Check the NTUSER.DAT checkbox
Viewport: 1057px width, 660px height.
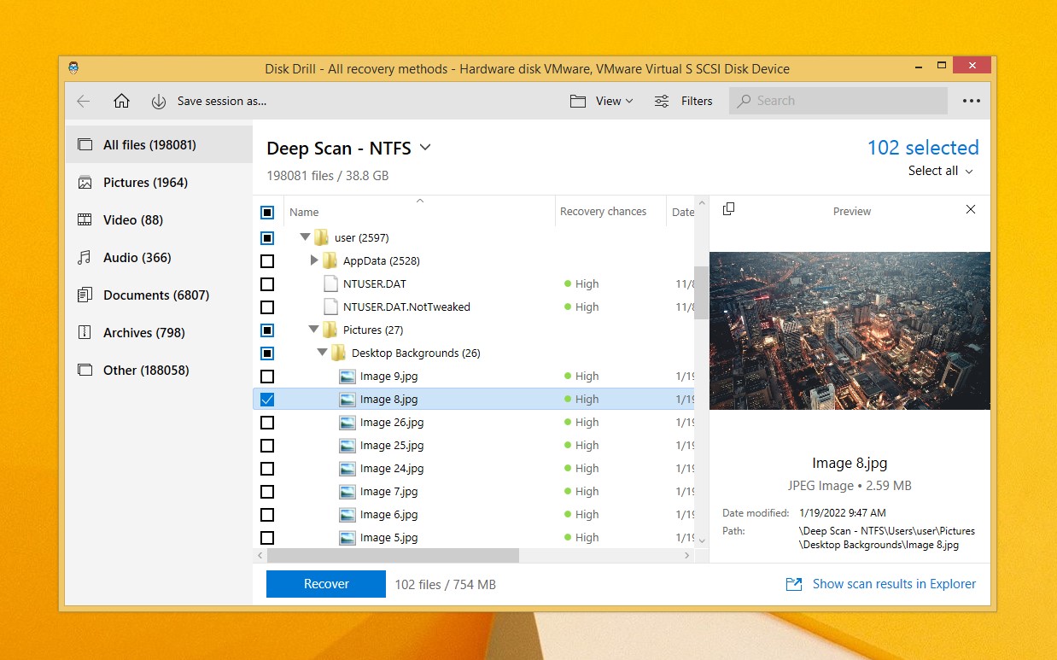[267, 284]
